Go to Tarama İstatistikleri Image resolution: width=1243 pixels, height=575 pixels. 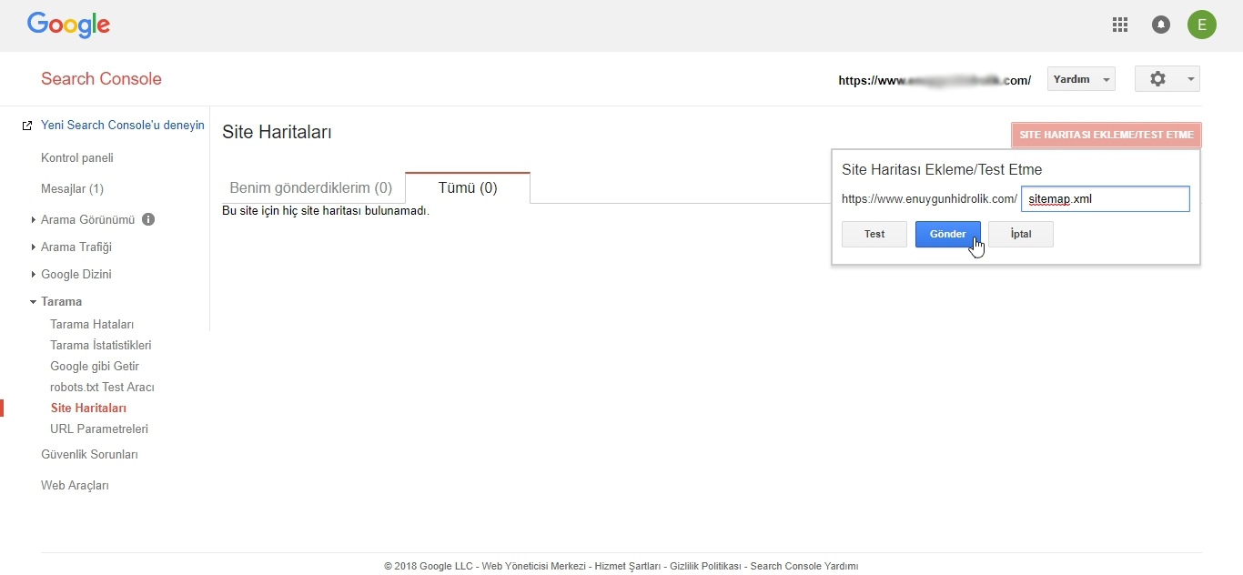click(x=101, y=345)
